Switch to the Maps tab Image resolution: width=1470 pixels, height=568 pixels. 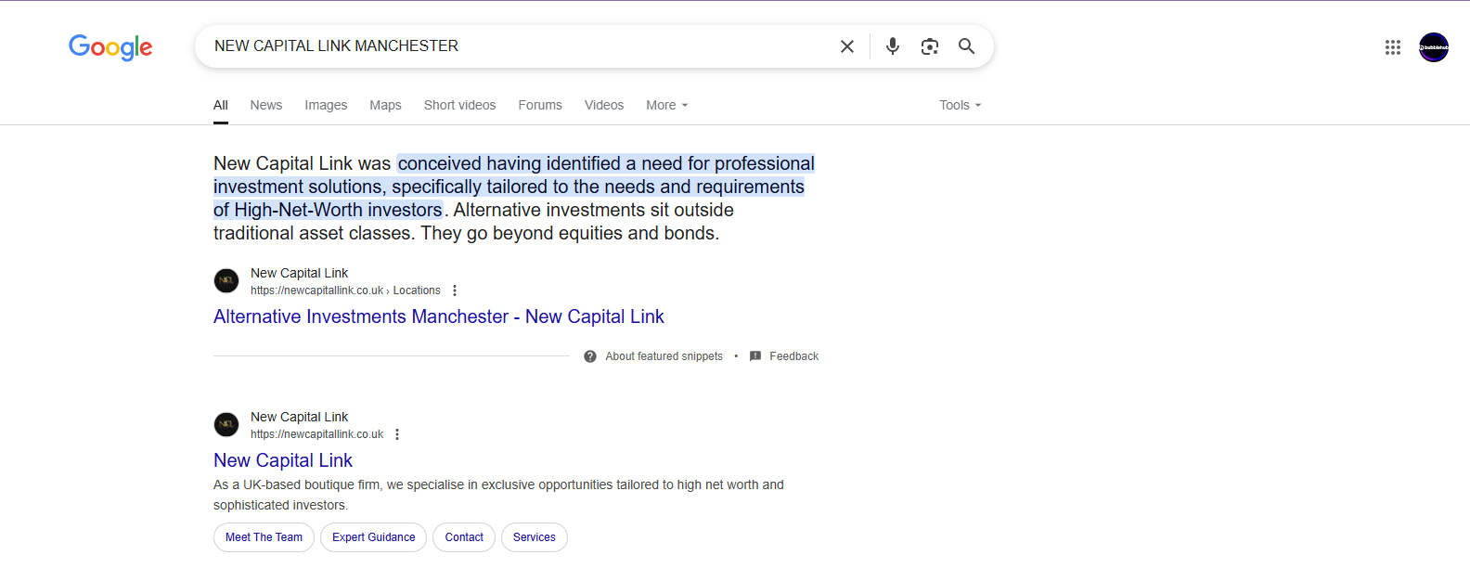(x=385, y=105)
